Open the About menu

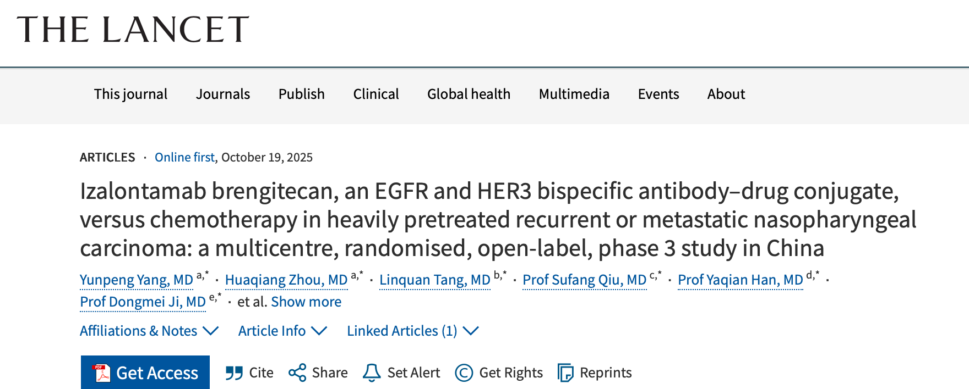point(726,94)
